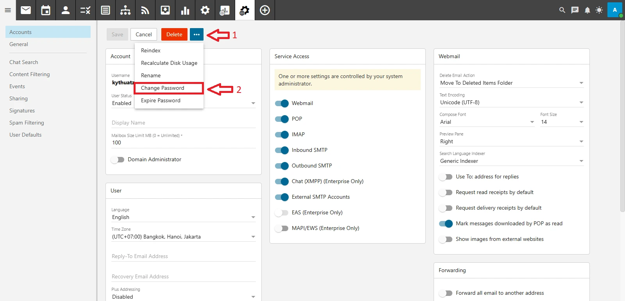Choose Recalculate Disk Usage menu entry
Screen dimensions: 625x301
[x=169, y=63]
